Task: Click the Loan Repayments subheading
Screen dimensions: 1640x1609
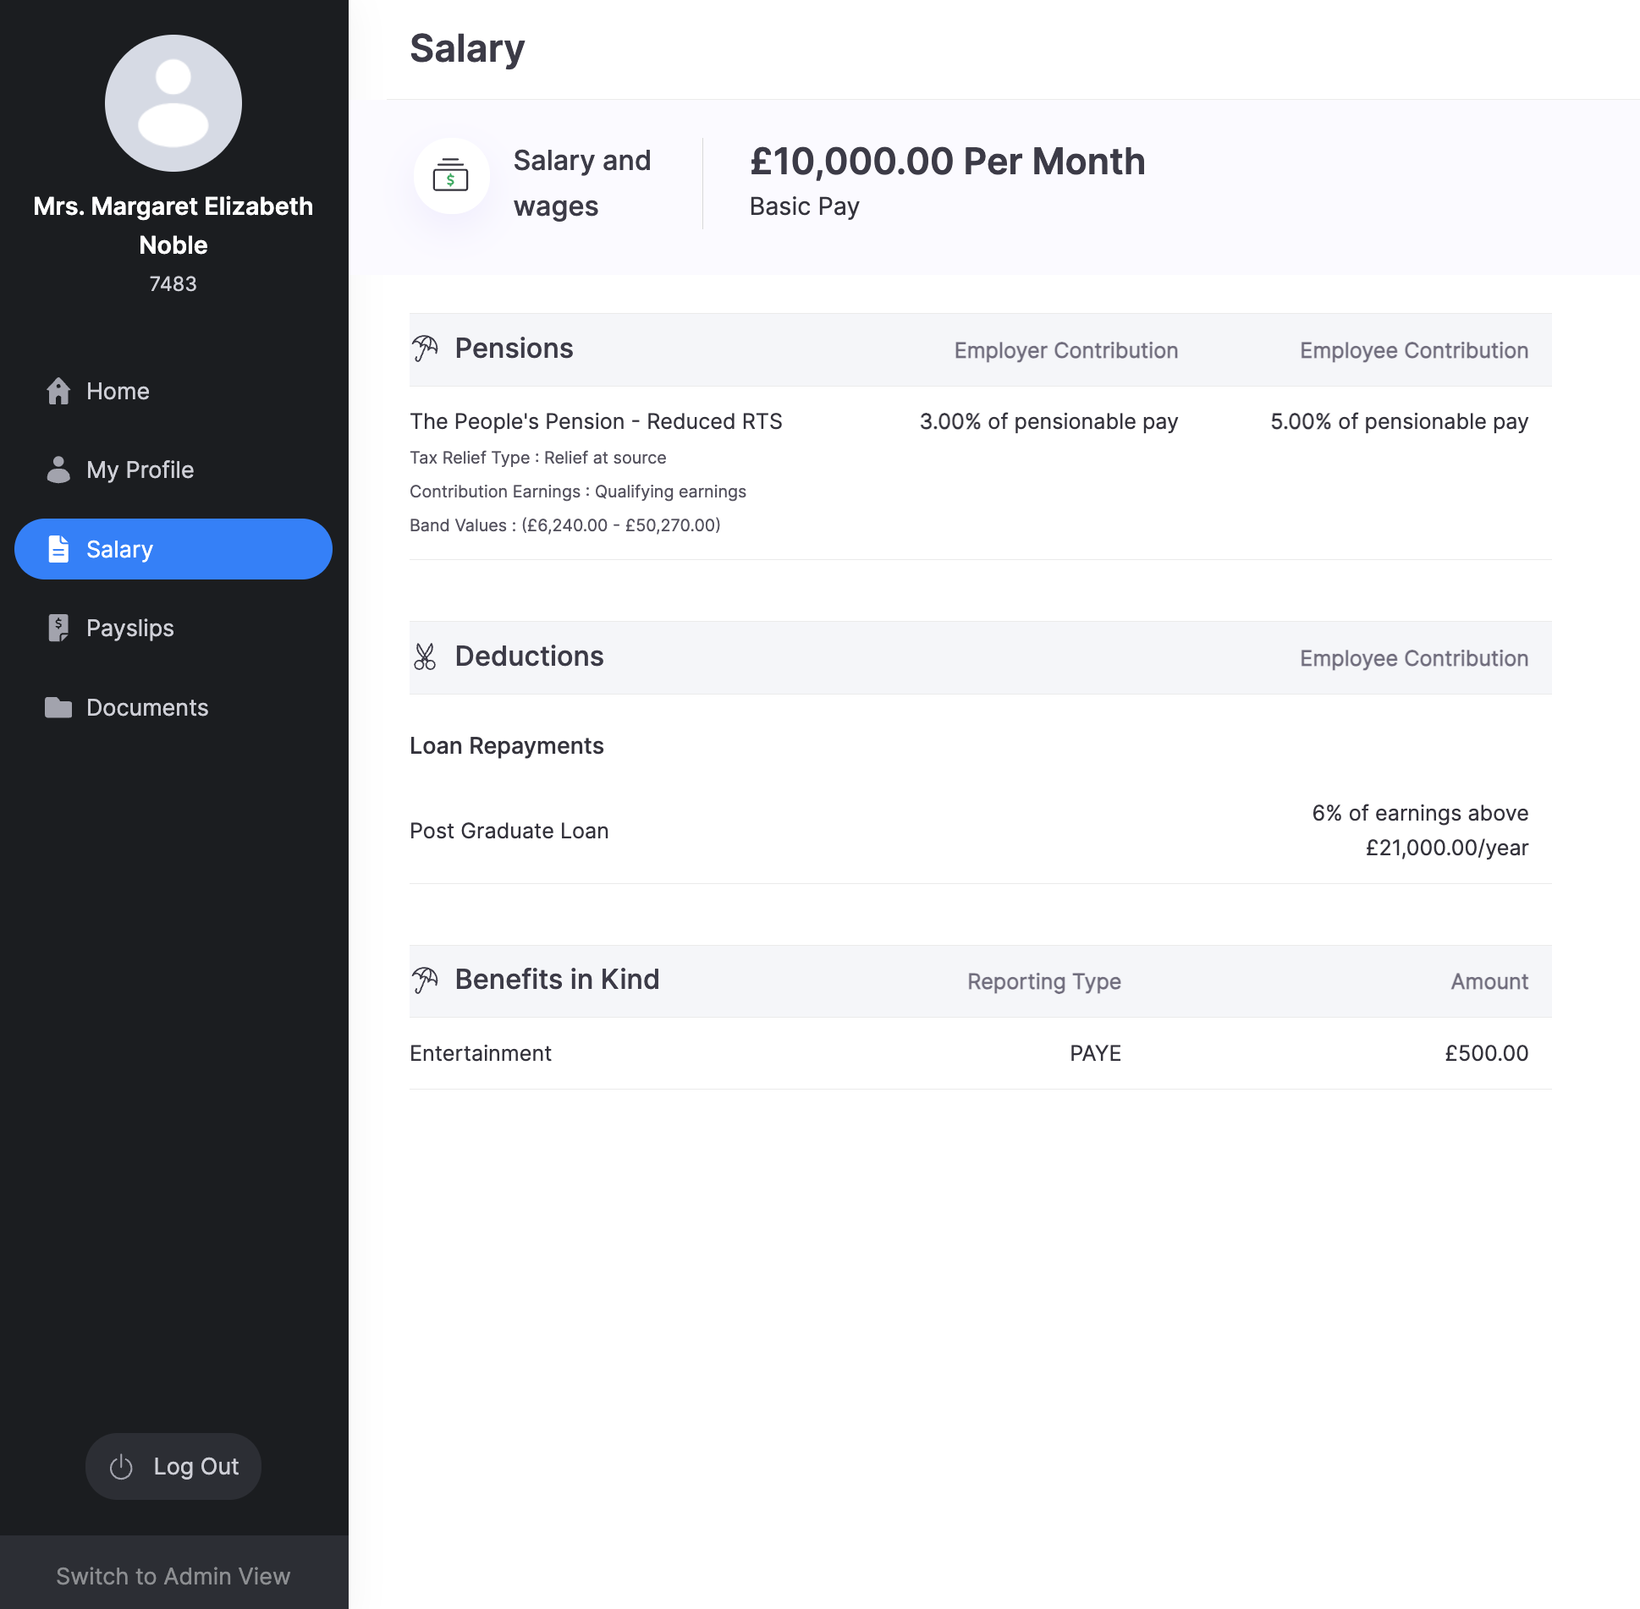Action: (x=507, y=746)
